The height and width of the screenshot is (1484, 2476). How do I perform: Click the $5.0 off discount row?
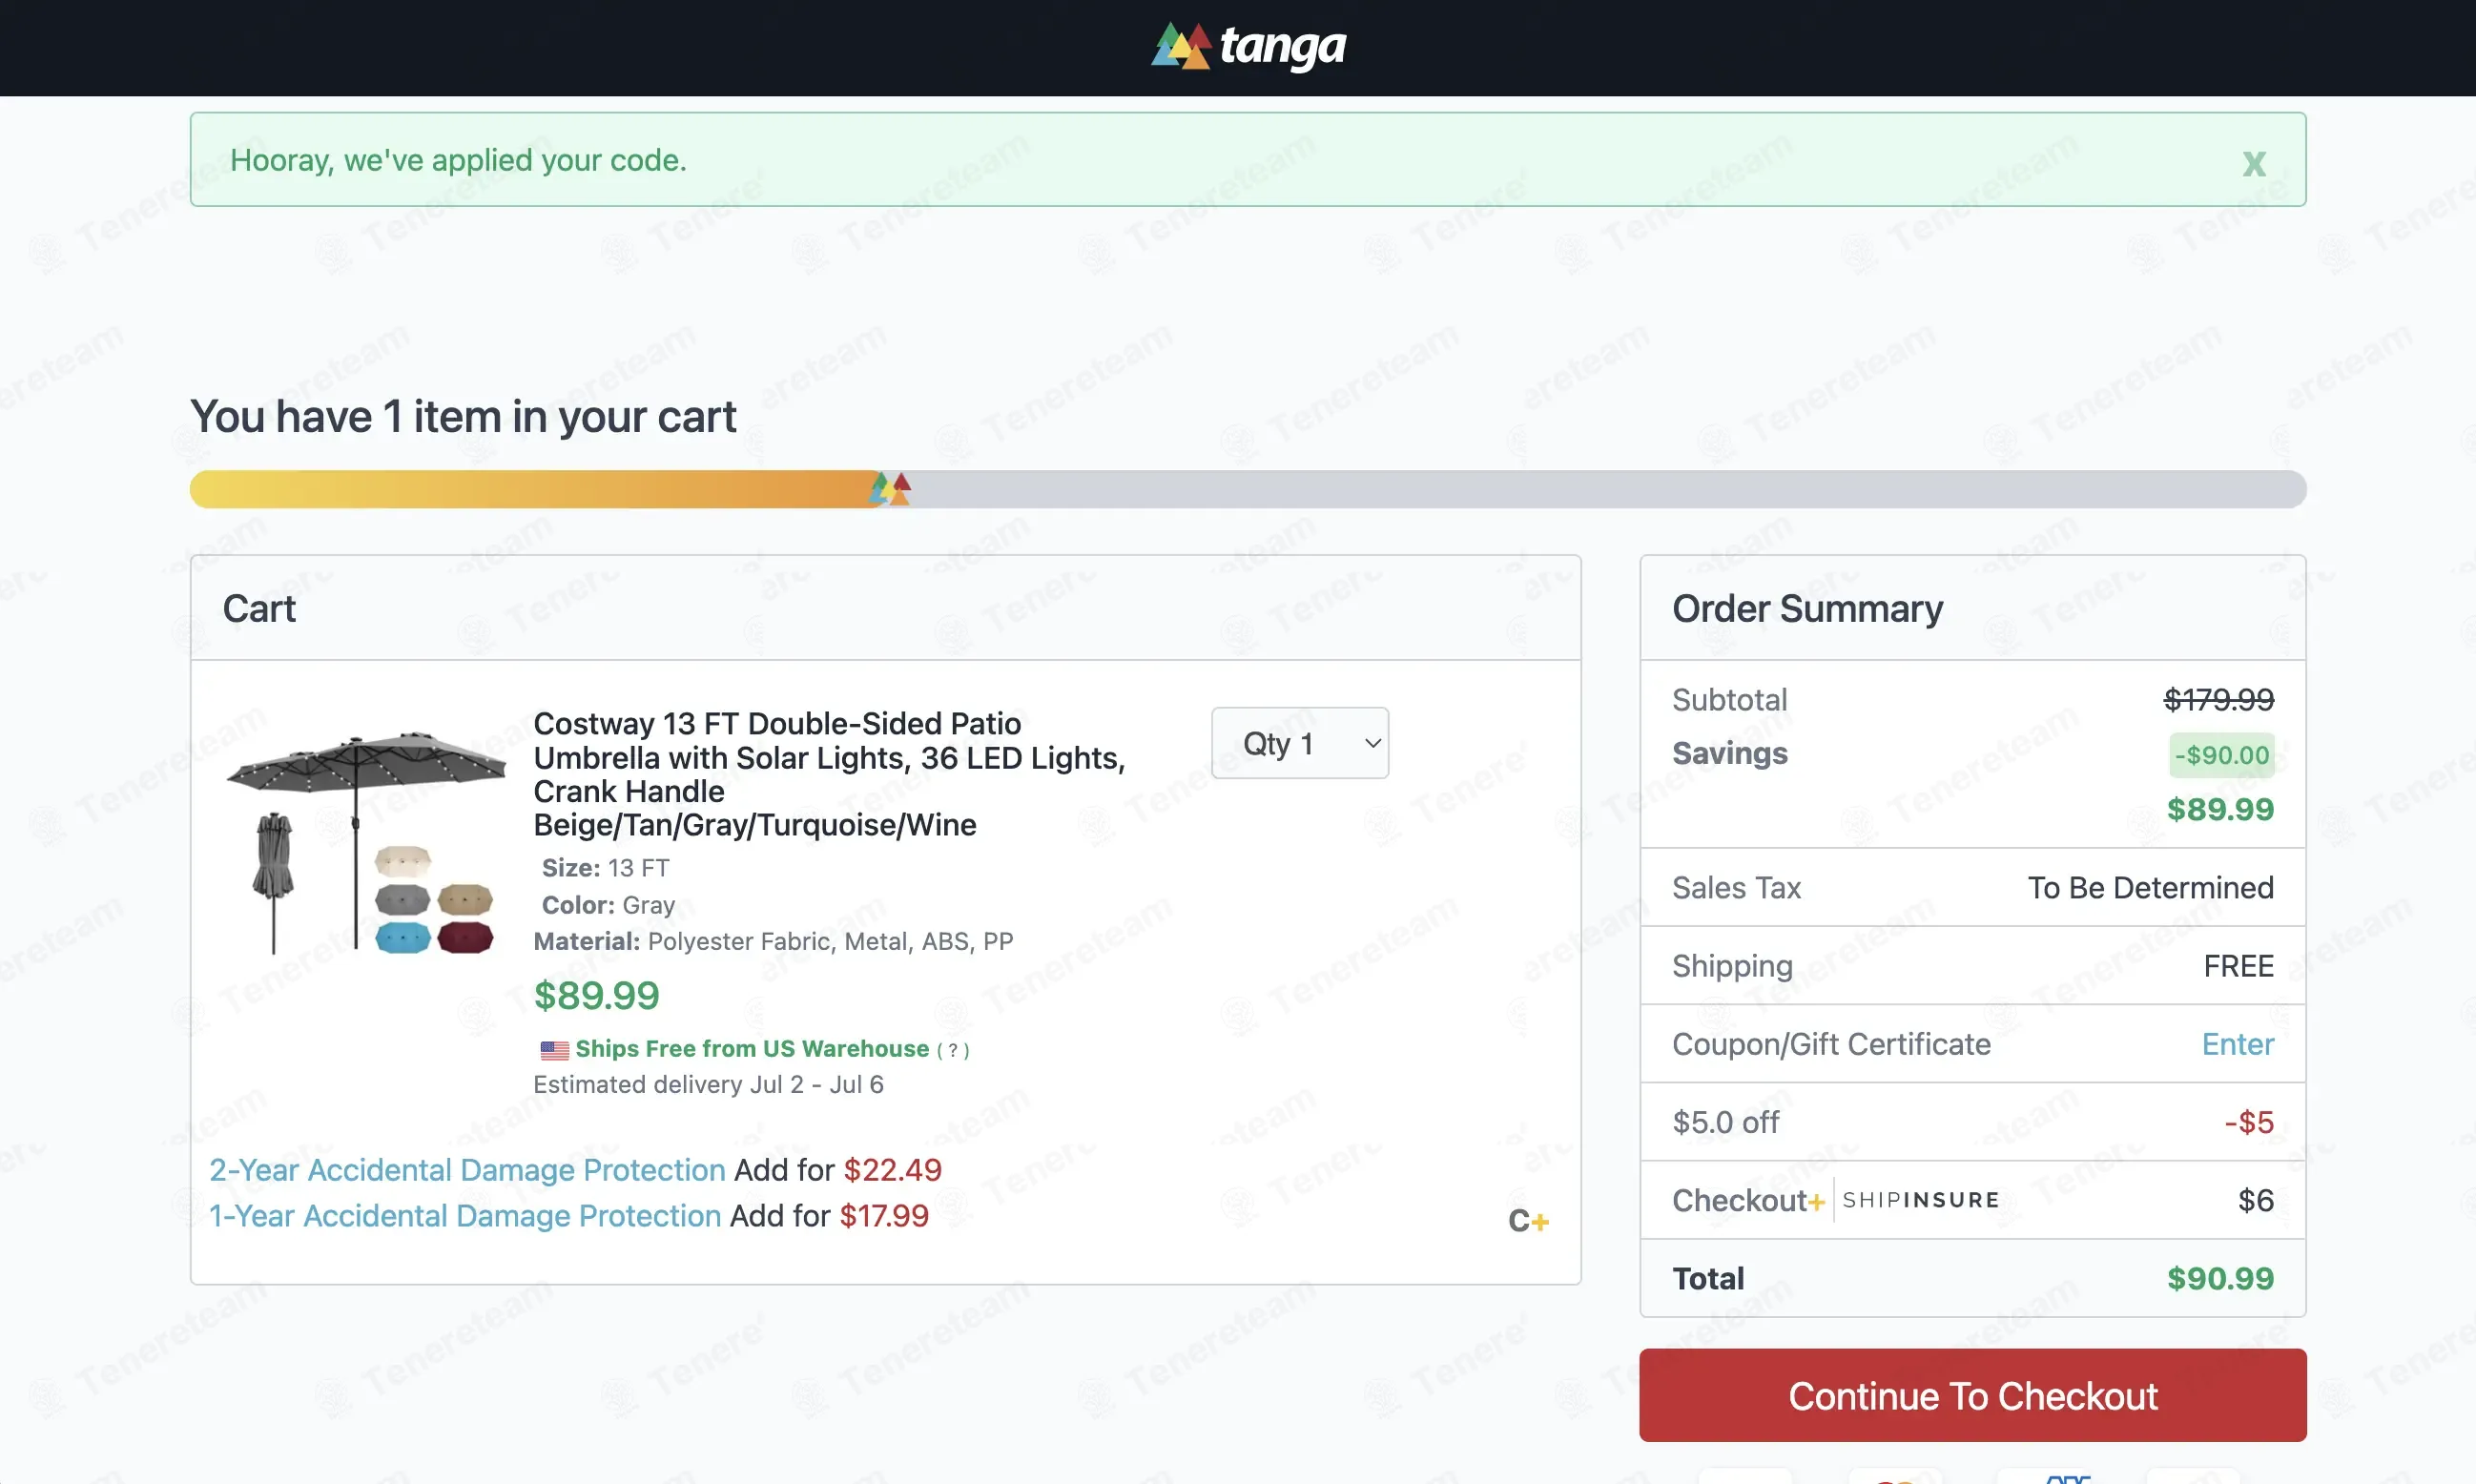1972,1122
